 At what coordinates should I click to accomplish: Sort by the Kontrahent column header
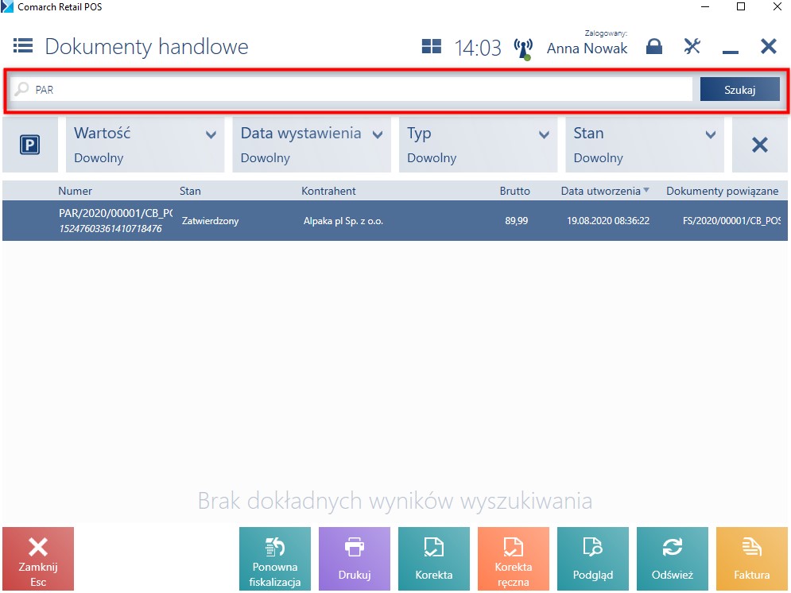point(328,191)
